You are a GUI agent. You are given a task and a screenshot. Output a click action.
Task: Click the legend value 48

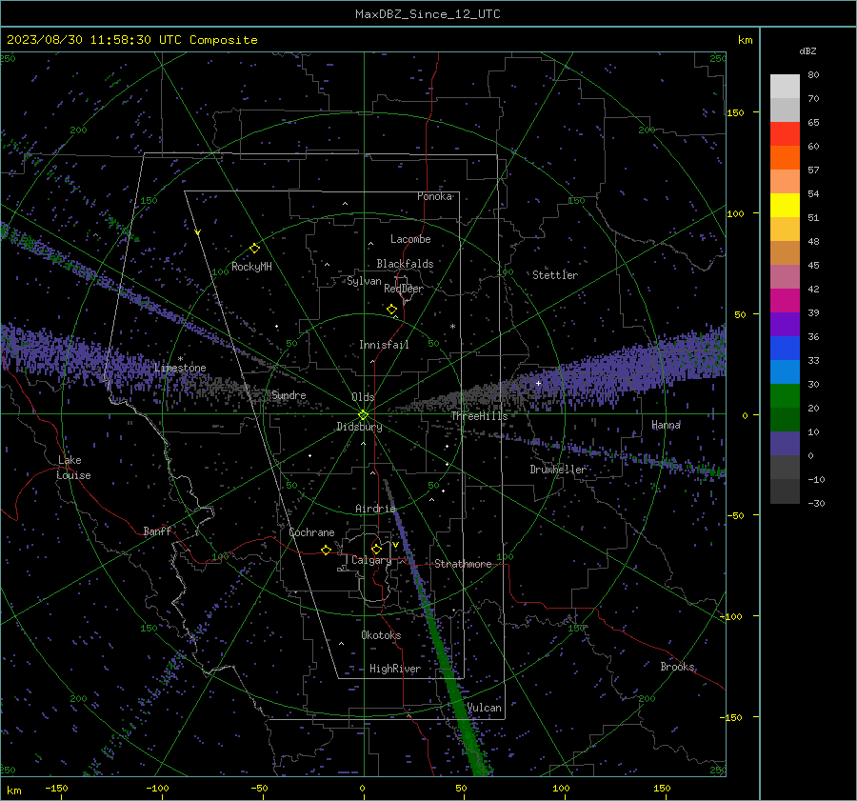[814, 242]
